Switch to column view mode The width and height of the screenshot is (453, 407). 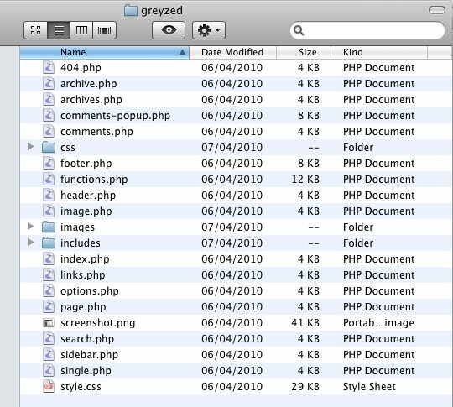tap(81, 30)
